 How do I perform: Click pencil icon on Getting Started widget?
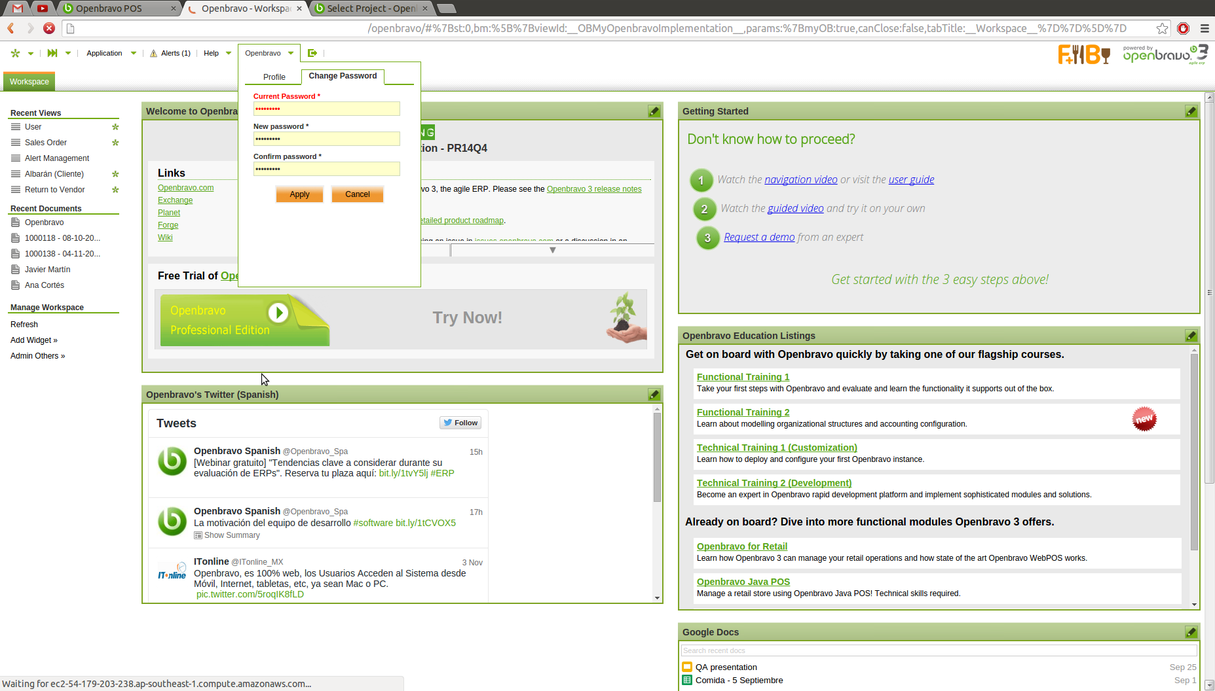coord(1191,111)
